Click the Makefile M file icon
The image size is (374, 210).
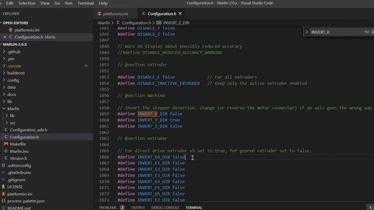(6, 144)
